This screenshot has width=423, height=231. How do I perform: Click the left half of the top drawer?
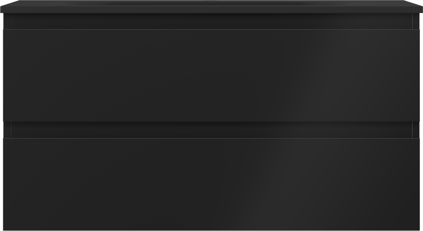click(107, 75)
